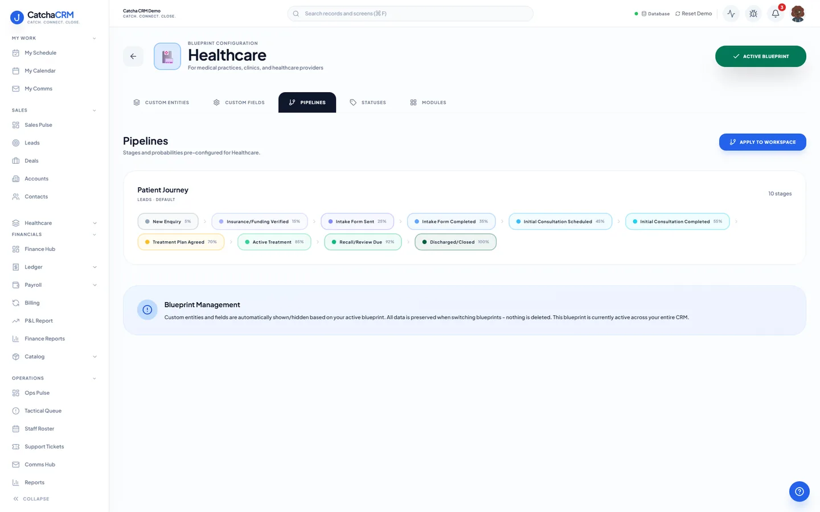Open Deals from sidebar
Viewport: 820px width, 512px height.
(x=54, y=161)
